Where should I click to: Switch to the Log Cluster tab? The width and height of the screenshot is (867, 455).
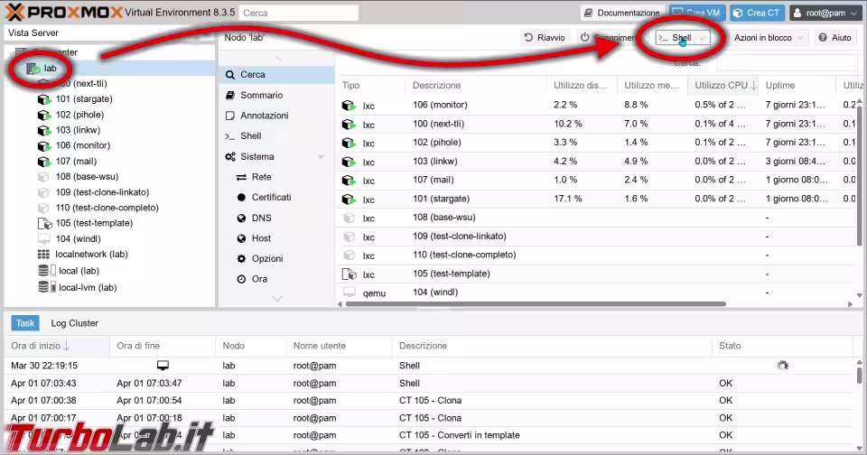click(x=75, y=323)
